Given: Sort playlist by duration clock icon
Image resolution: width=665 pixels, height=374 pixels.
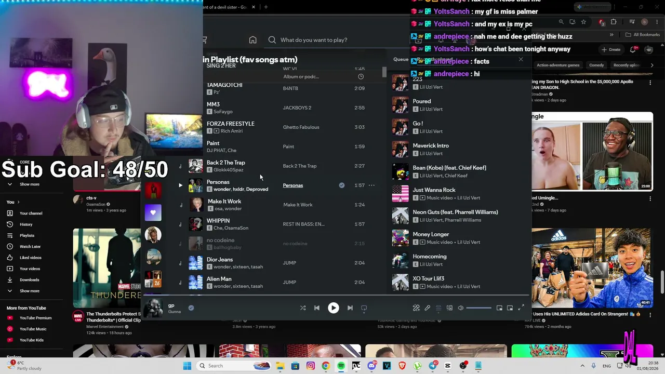Looking at the screenshot, I should tap(361, 76).
